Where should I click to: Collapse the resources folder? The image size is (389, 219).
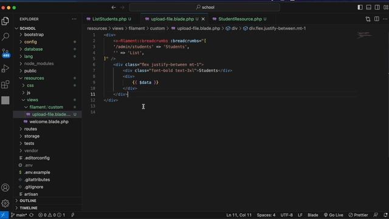(x=47, y=78)
